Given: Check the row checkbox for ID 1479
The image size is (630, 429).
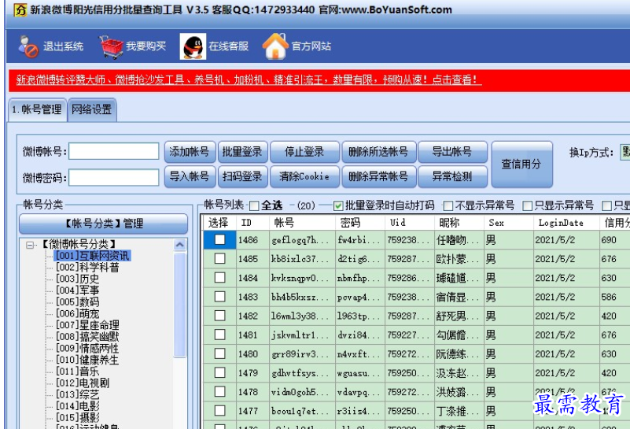Looking at the screenshot, I should click(x=219, y=372).
